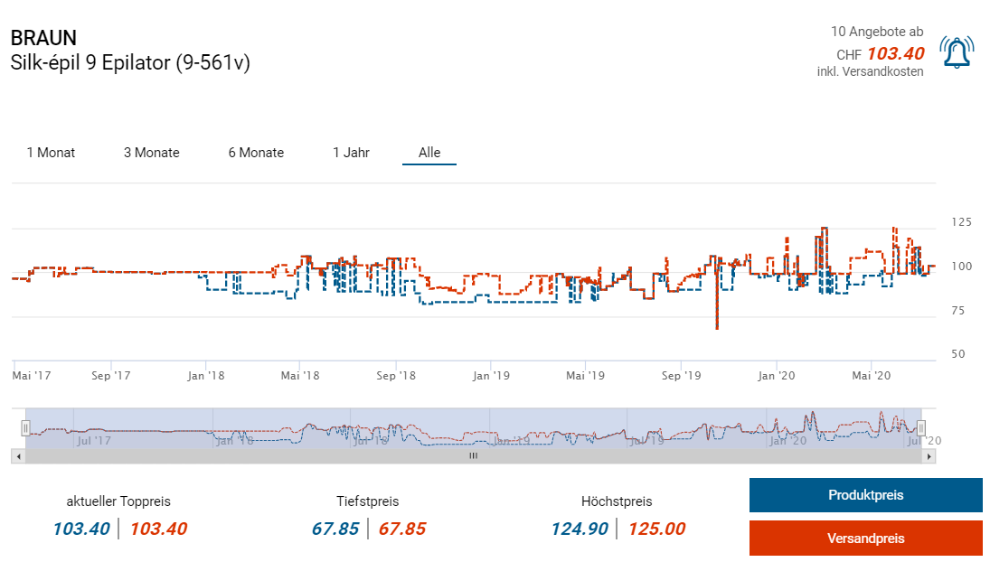Screen dimensions: 990x562
Task: Click the Silk-épil 9 Epilator product title
Action: [130, 62]
